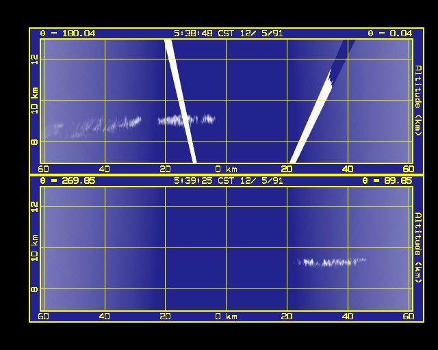Click the cloud echo band in the lower plot
Screen dimensions: 438x350
pyautogui.click(x=330, y=262)
